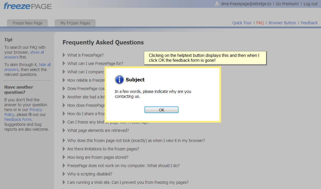Click question Can I prevent you from freezing

click(128, 182)
